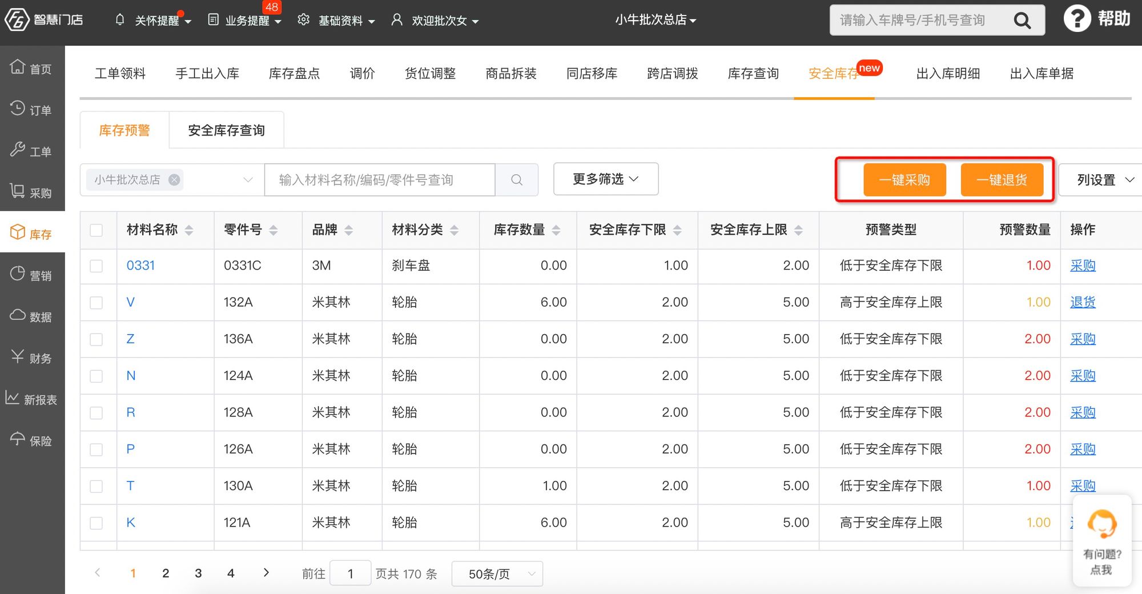The height and width of the screenshot is (594, 1142).
Task: Select the checkbox on row V 132A
Action: (x=96, y=302)
